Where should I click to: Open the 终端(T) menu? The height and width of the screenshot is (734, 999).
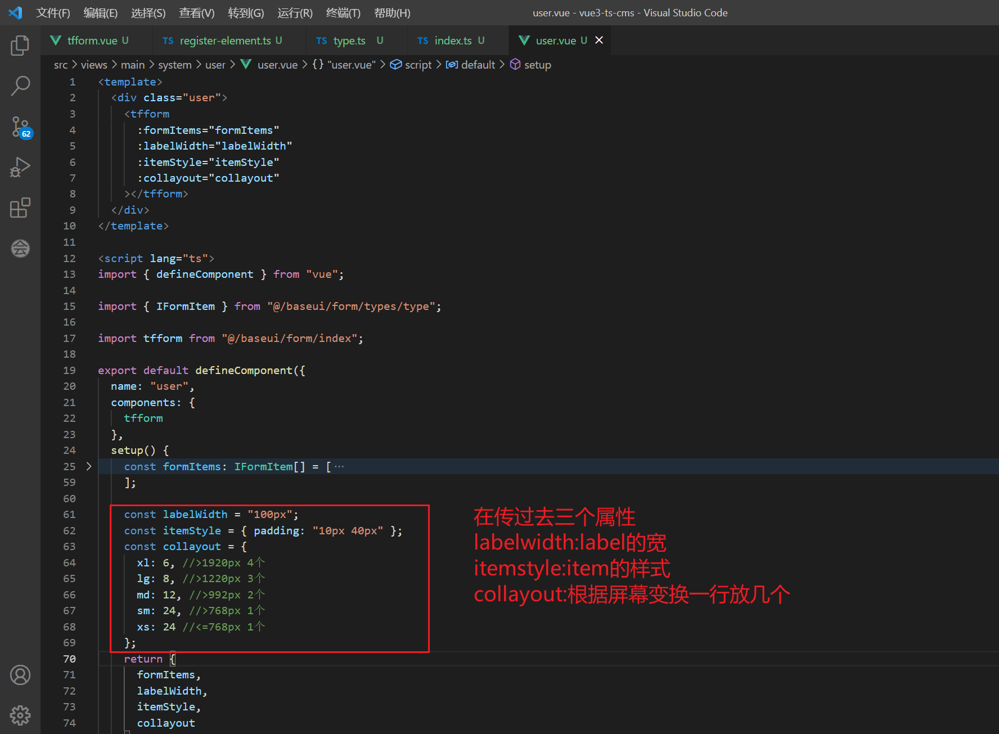click(x=343, y=13)
